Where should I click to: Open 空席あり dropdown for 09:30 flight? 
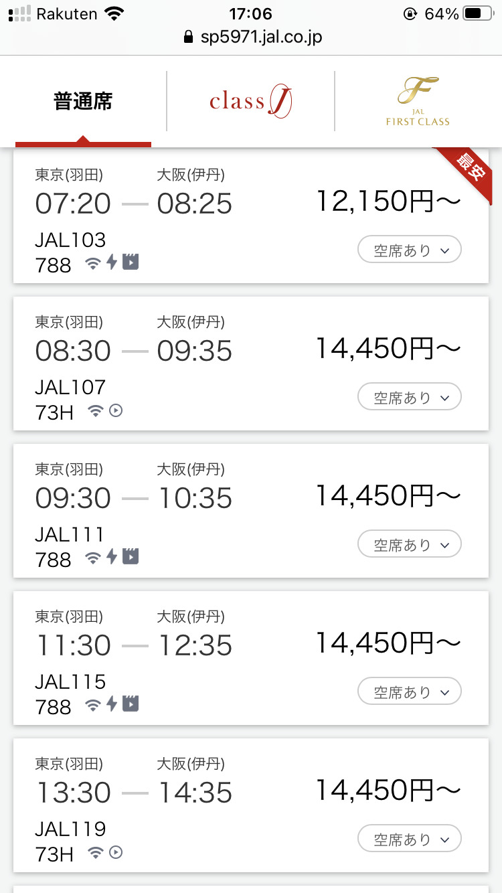coord(410,545)
